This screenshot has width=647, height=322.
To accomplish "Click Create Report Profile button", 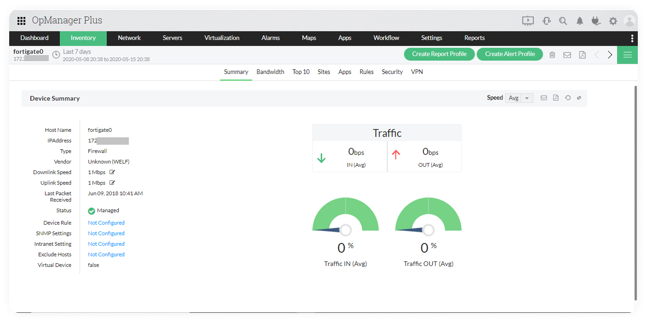I will [439, 54].
